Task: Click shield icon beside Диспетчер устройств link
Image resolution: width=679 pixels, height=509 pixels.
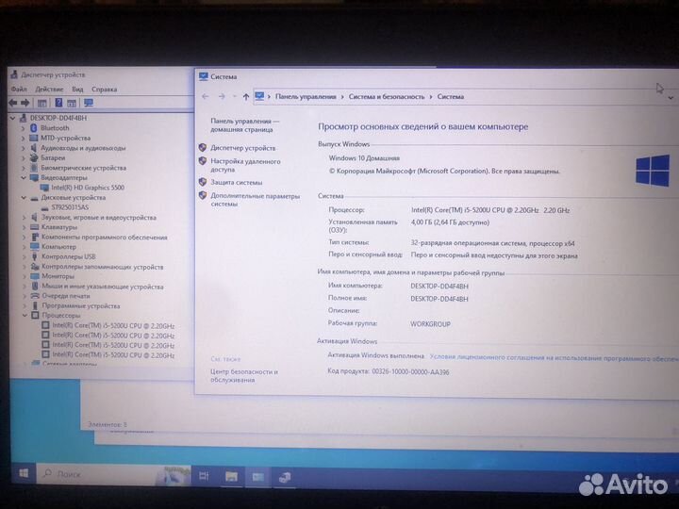Action: [202, 148]
